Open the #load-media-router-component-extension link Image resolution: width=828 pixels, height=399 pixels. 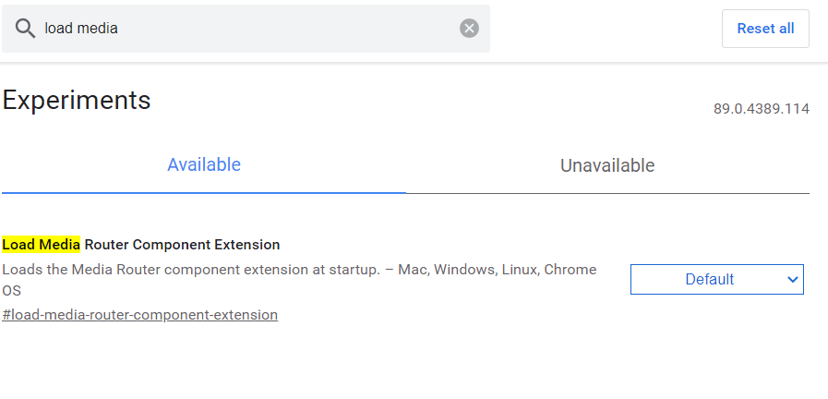[140, 315]
